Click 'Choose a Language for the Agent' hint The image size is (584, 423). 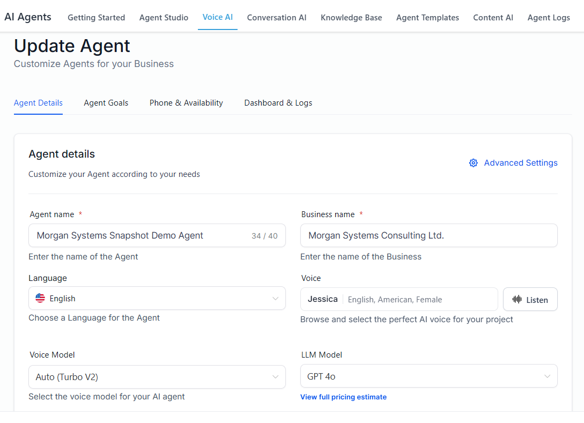94,317
